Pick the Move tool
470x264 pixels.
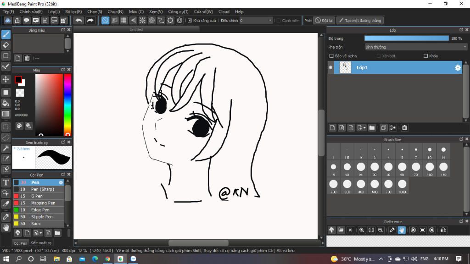click(6, 79)
